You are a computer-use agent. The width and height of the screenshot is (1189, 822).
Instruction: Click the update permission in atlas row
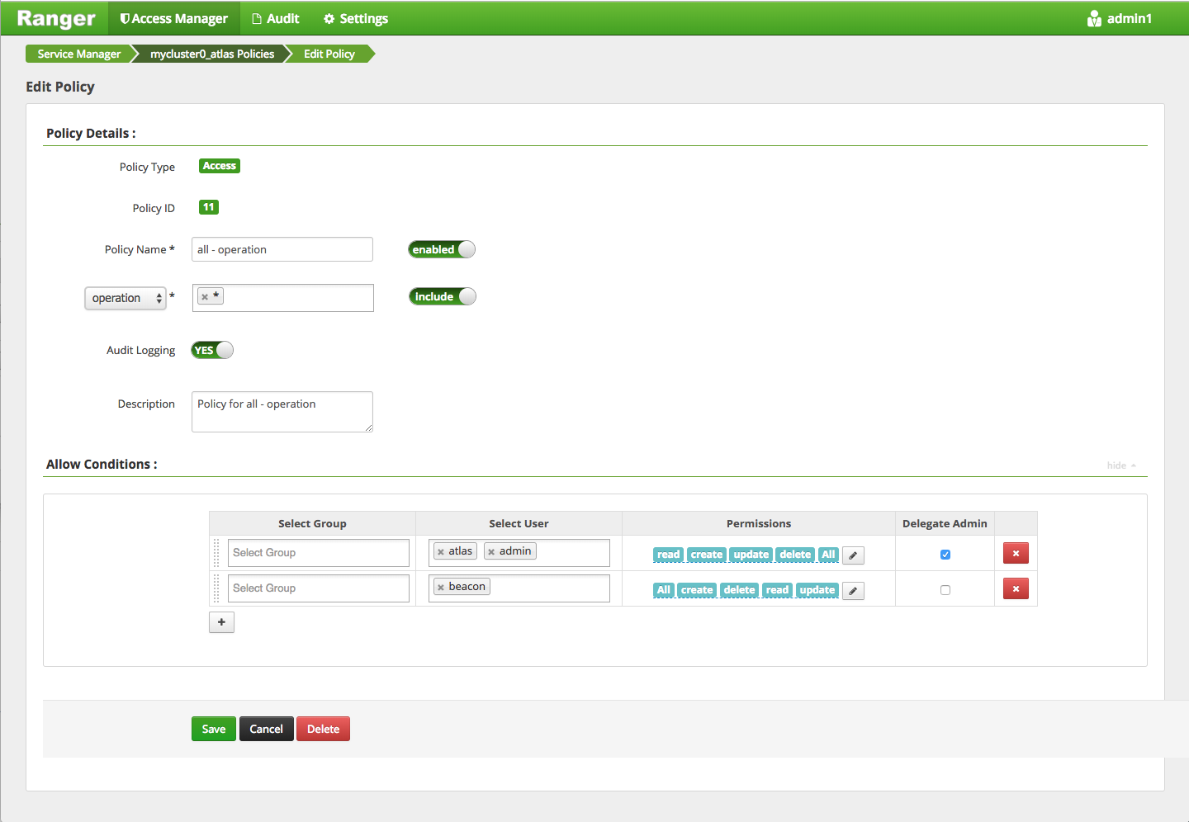[x=751, y=555]
